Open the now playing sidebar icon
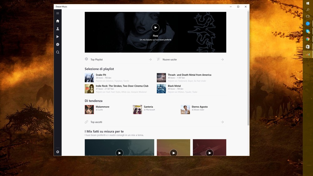This screenshot has height=176, width=313. tap(58, 37)
